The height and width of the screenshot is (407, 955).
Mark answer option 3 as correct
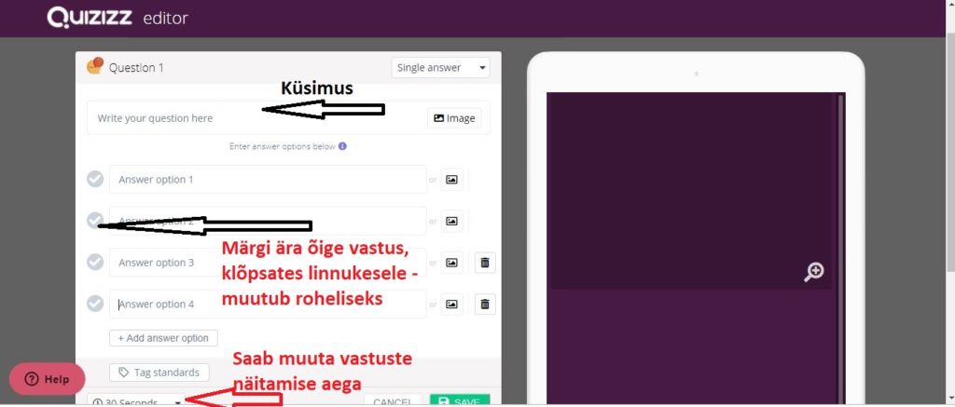[x=95, y=263]
